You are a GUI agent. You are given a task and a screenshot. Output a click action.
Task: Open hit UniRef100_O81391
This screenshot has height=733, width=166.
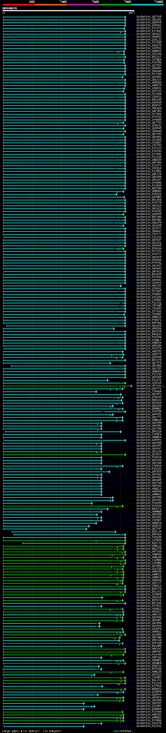click(149, 20)
